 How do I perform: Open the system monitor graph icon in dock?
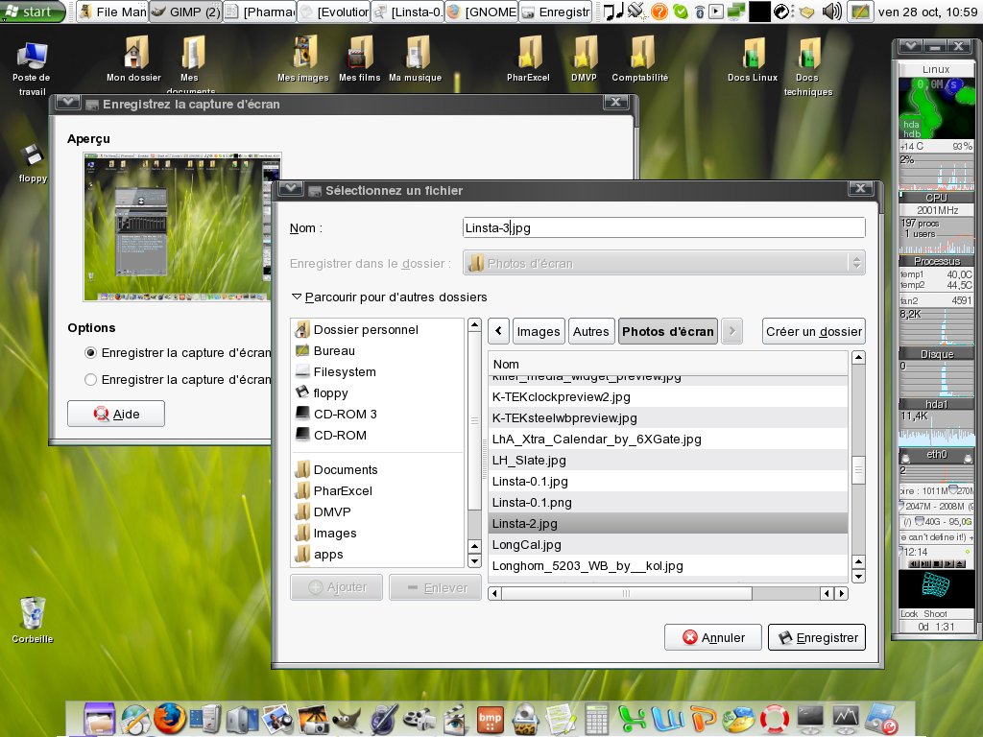tap(845, 718)
